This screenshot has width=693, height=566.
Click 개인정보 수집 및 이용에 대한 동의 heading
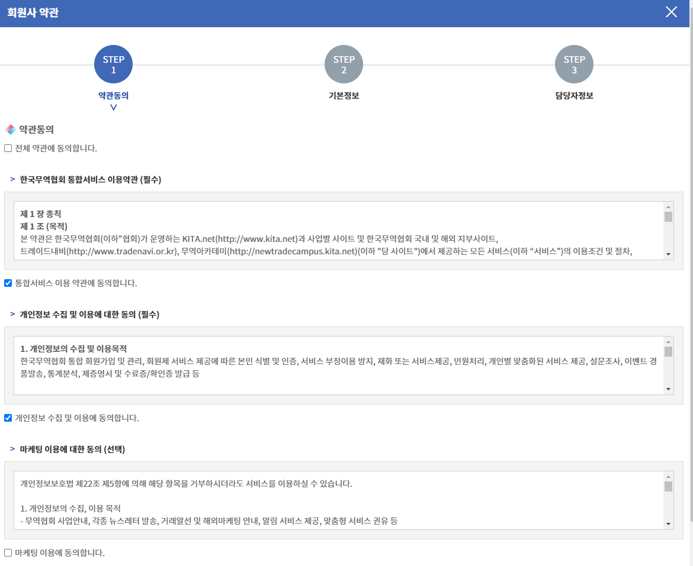89,315
